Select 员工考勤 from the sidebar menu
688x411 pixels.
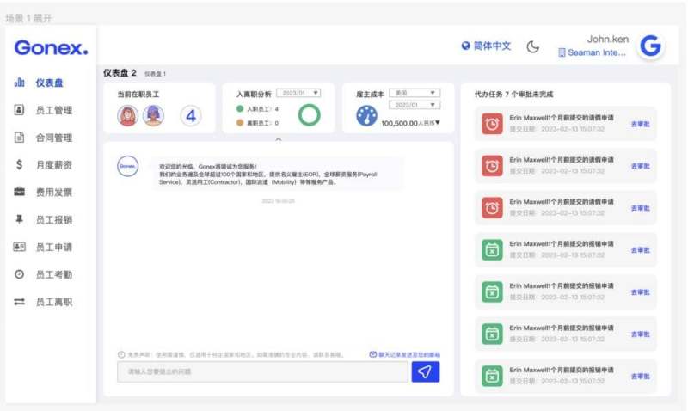click(x=53, y=274)
